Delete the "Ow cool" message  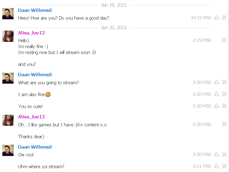tap(224, 154)
